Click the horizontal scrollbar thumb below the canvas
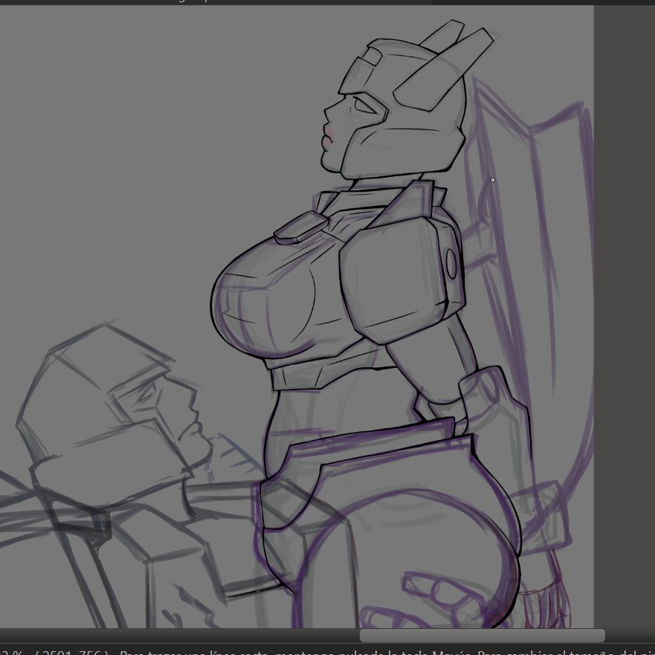 482,636
